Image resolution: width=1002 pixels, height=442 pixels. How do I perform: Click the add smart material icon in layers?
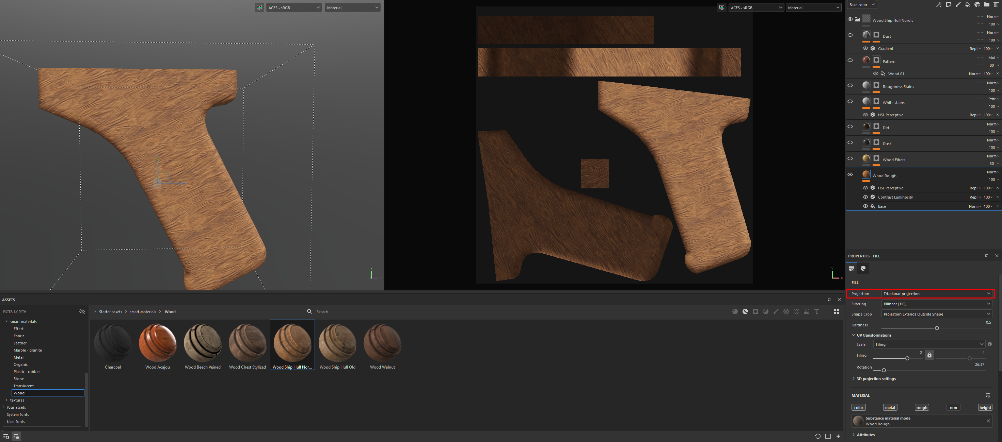977,5
